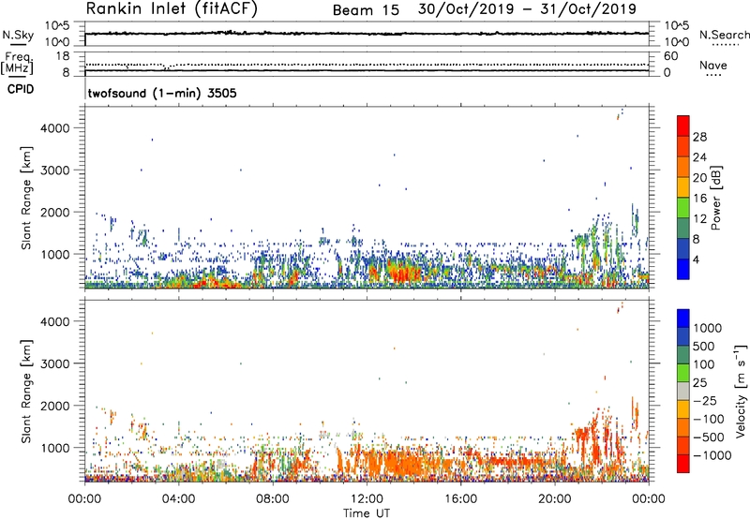
Task: Click the 'Power [dB]' colorbar title
Action: tap(715, 198)
